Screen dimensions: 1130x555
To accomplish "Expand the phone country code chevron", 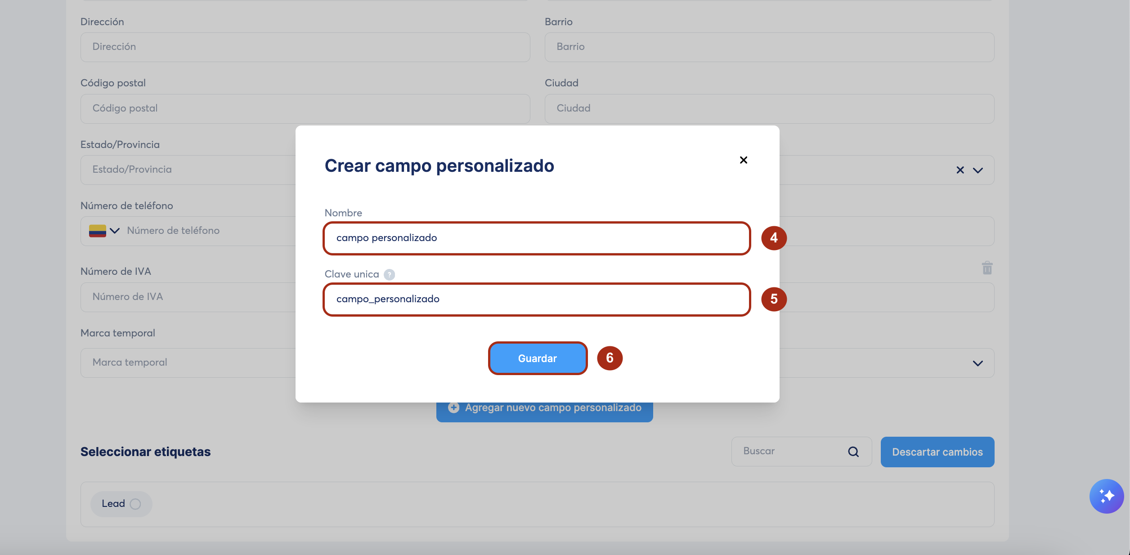I will pos(115,231).
